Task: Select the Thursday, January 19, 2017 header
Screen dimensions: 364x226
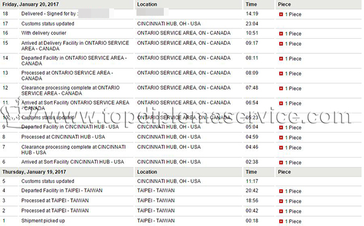Action: point(34,172)
